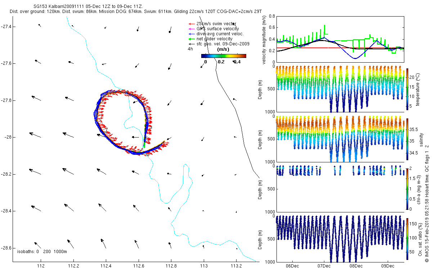Click the 113 longitude tick label
This screenshot has height=270, width=432.
204,266
